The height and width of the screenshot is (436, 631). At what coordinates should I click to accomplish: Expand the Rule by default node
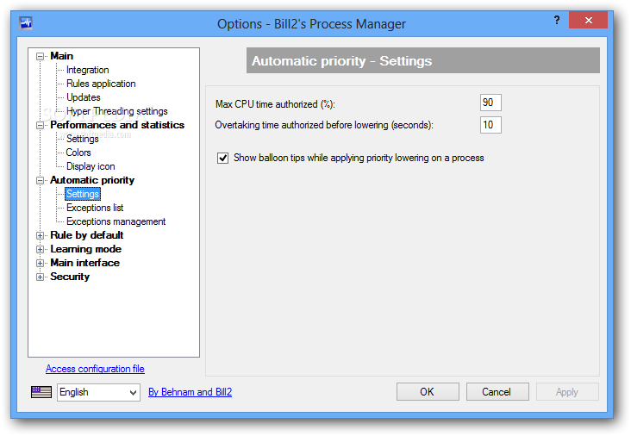point(40,236)
